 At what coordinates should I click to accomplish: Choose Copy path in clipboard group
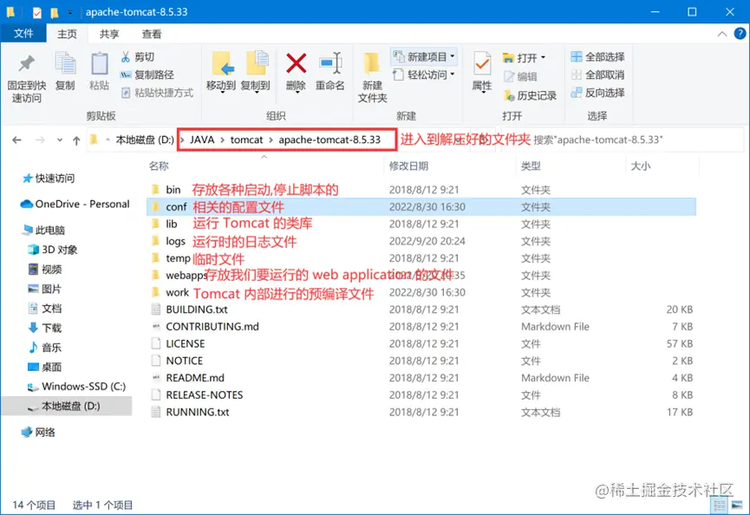click(147, 75)
